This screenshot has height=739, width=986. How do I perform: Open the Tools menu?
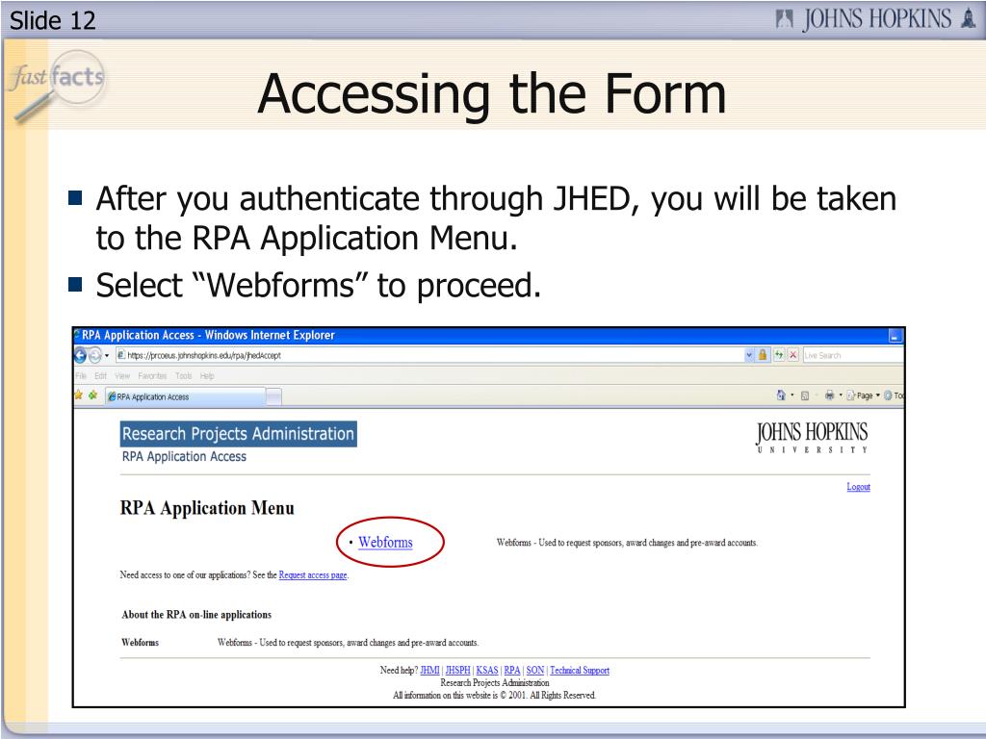(184, 376)
